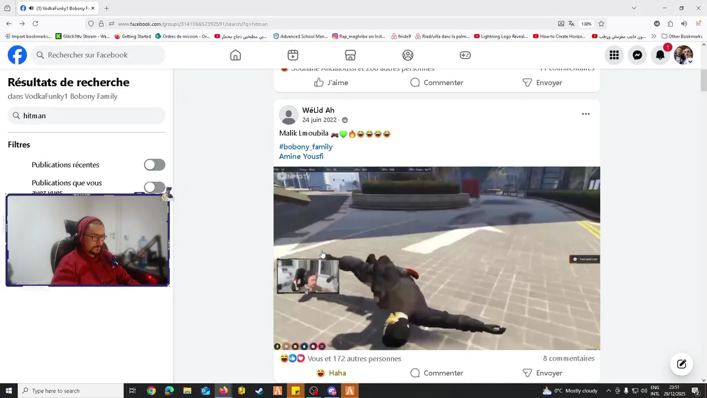Open the new message compose button
The image size is (707, 398).
682,364
